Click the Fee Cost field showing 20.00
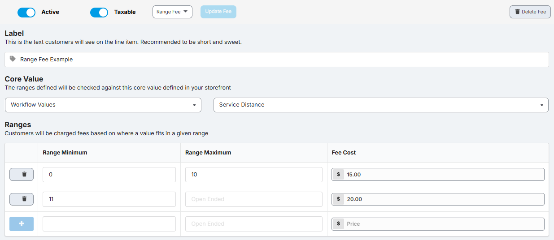 [x=438, y=199]
